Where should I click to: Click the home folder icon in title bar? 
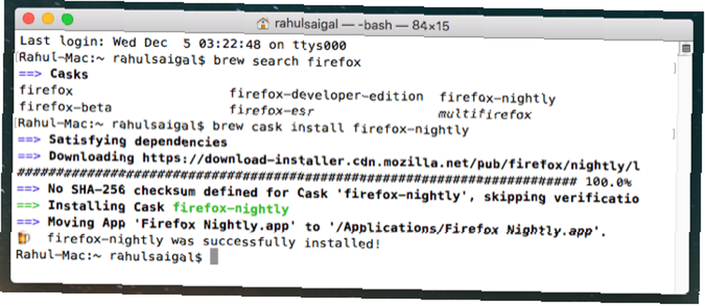[x=262, y=23]
